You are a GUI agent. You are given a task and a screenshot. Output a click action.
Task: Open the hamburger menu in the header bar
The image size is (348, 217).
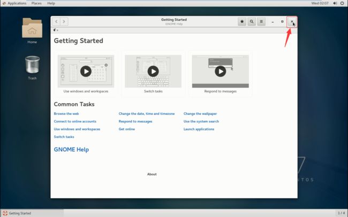click(x=261, y=21)
